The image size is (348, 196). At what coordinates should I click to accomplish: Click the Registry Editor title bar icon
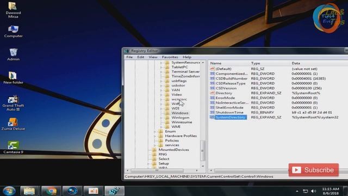point(127,51)
